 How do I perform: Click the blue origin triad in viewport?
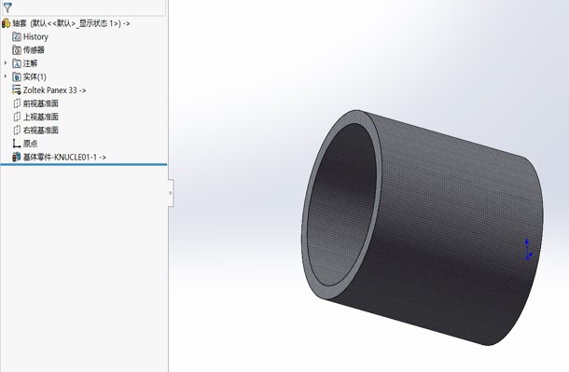tap(528, 249)
